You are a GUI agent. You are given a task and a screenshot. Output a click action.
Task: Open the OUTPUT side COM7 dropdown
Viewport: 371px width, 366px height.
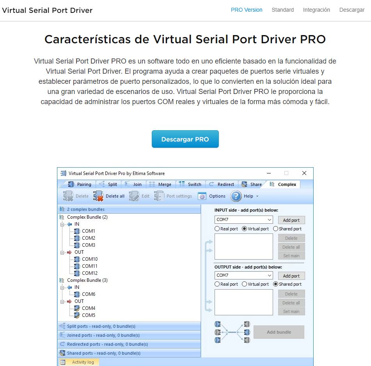244,275
